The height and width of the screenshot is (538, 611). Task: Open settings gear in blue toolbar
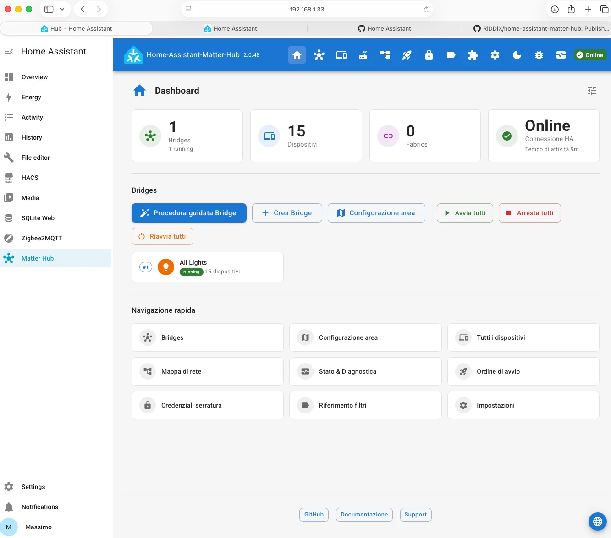pos(495,55)
